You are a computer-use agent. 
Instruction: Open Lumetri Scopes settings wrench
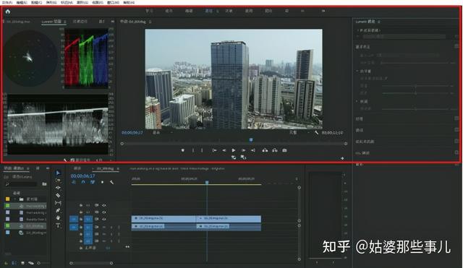[65, 160]
